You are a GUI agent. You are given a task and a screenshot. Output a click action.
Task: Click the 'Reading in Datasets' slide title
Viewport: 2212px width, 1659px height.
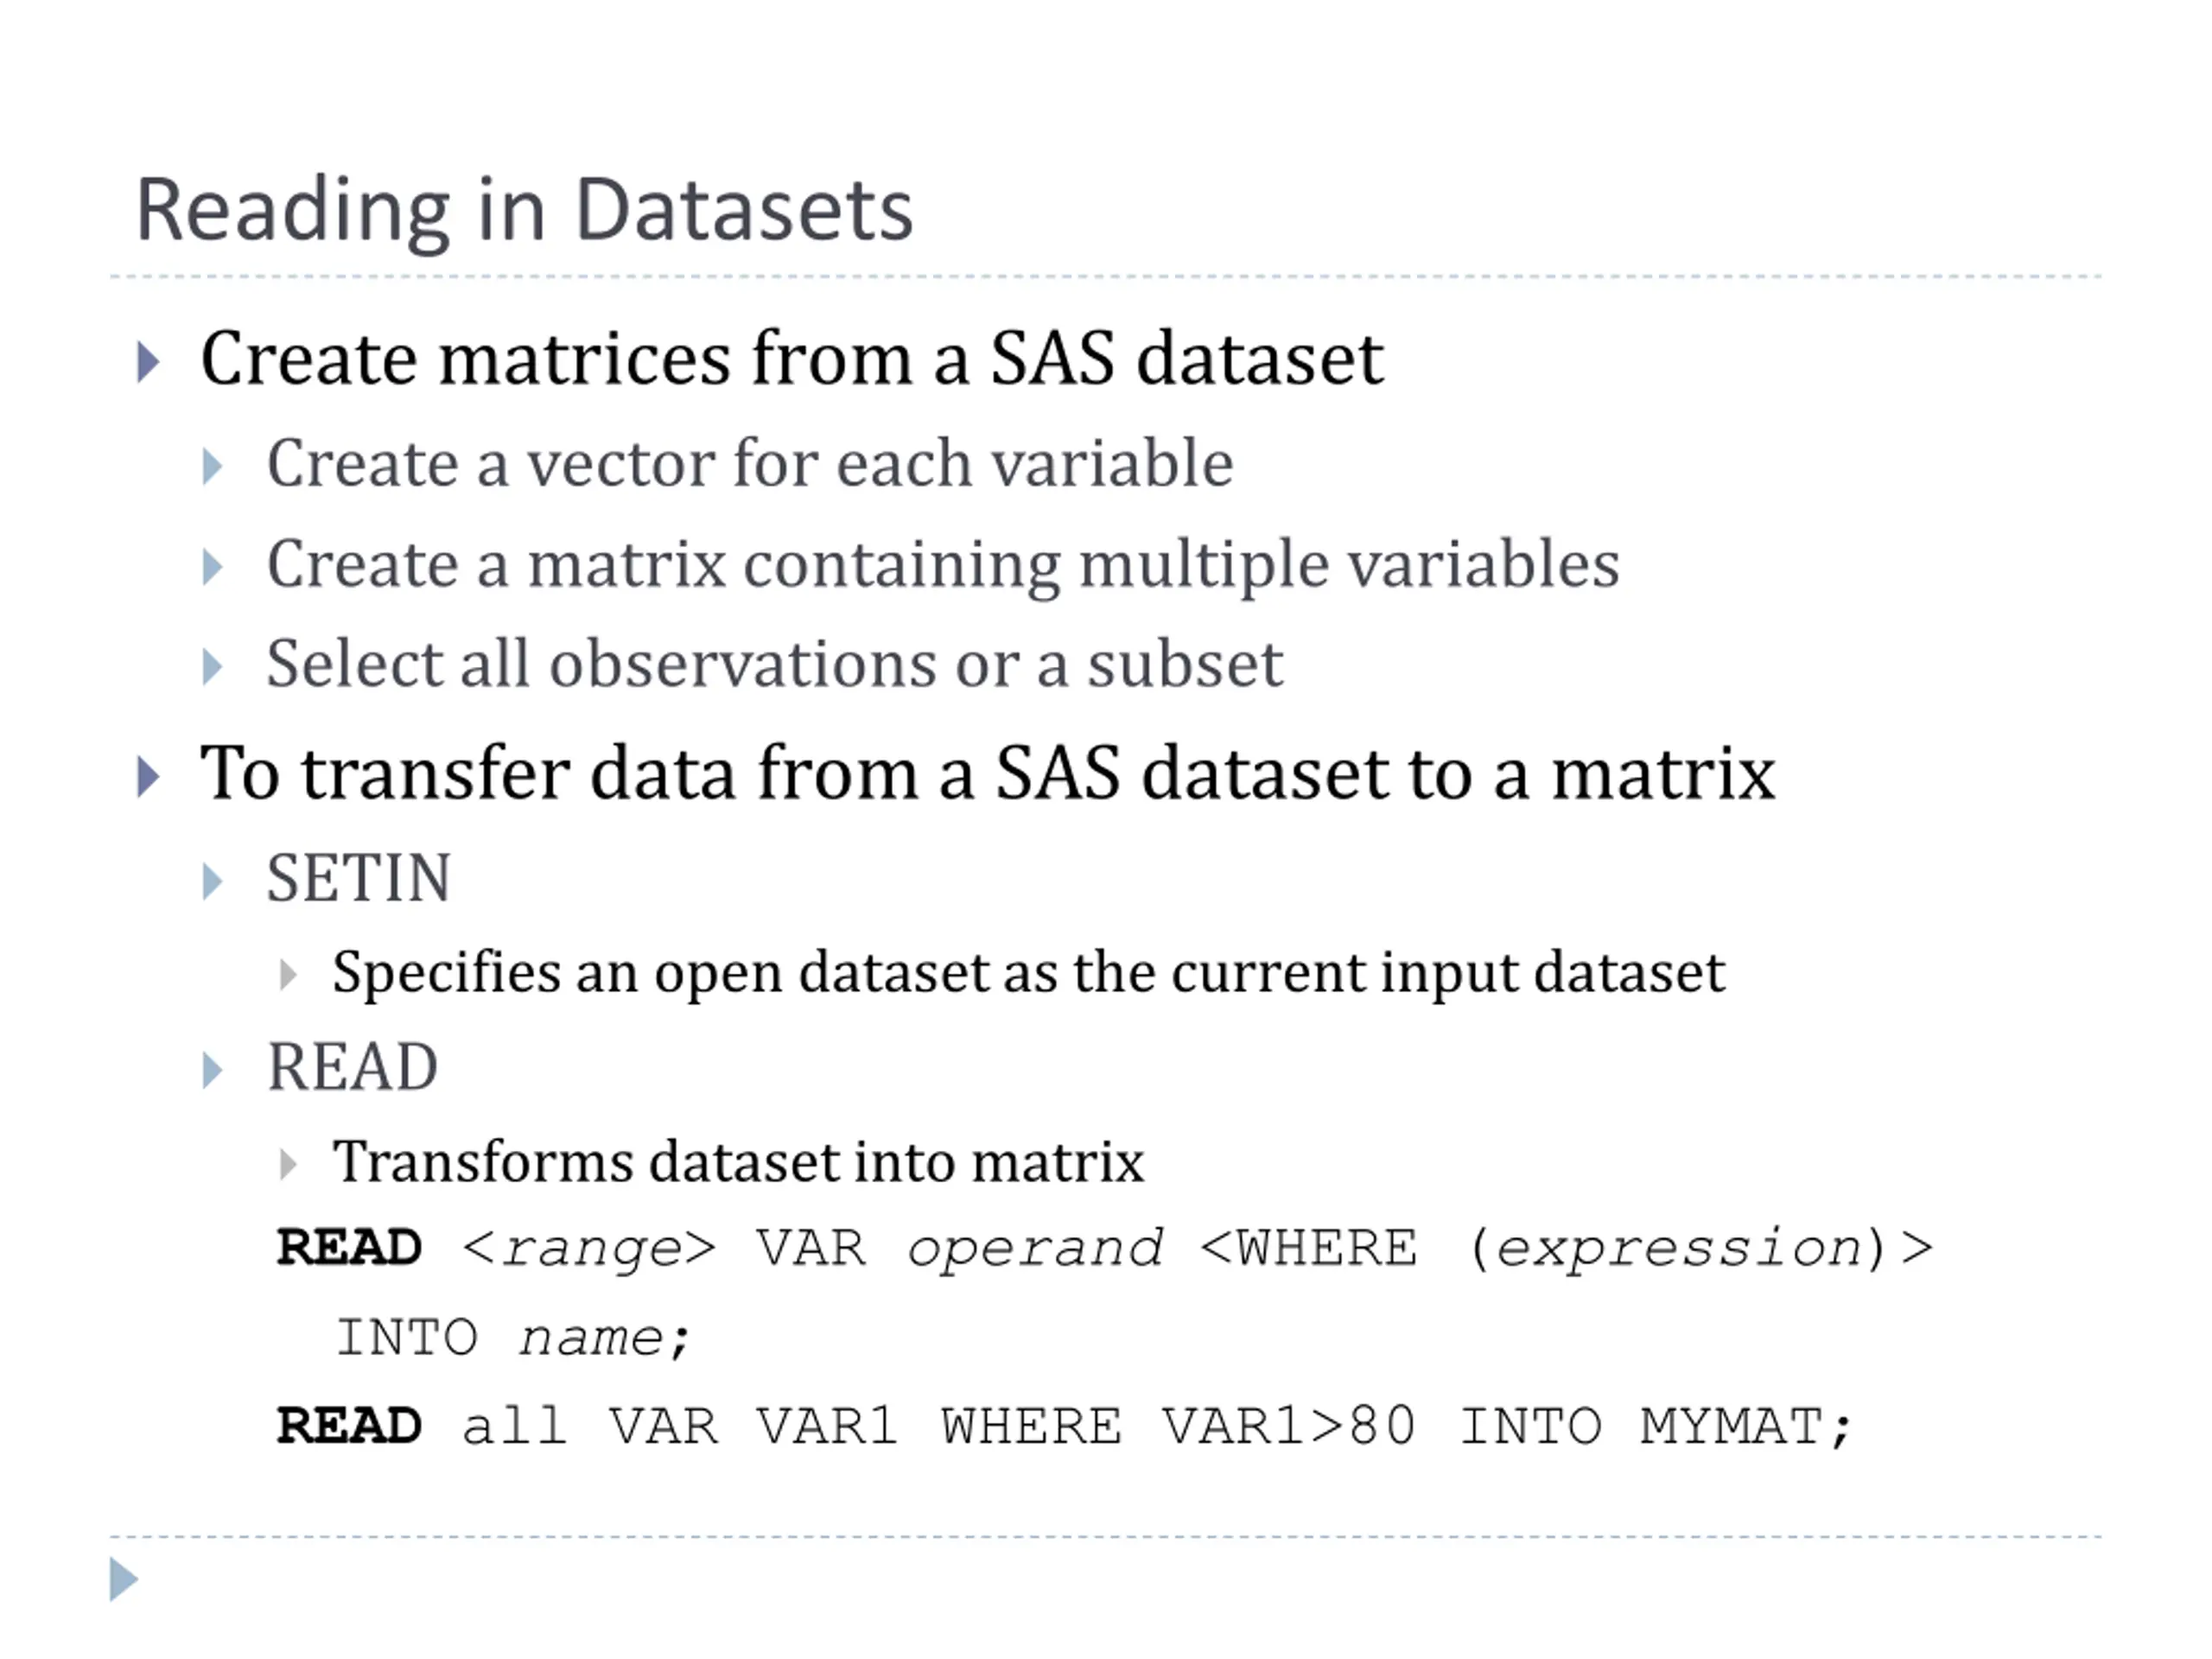(525, 211)
